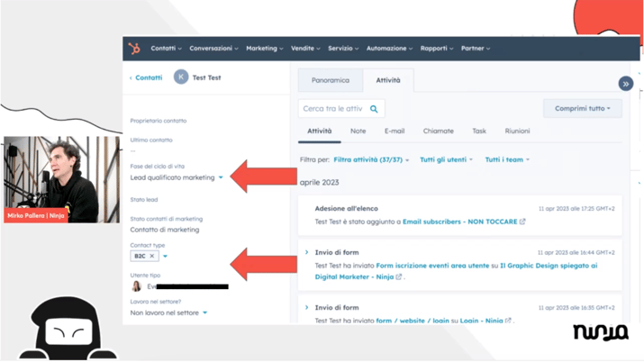This screenshot has height=362, width=644.
Task: Open the Partner menu
Action: pos(476,49)
